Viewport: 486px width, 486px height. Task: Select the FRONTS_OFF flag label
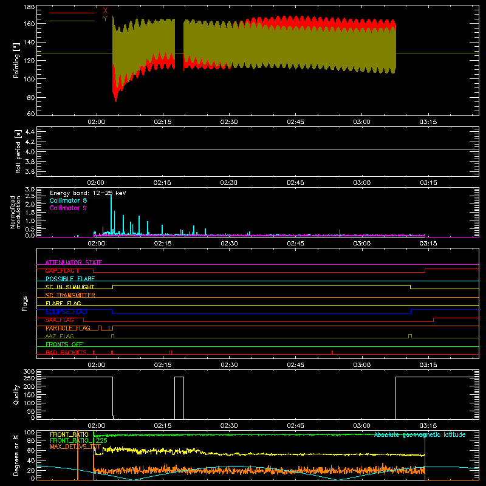point(64,344)
